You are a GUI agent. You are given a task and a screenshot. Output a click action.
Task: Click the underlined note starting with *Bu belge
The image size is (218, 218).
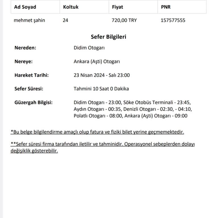coord(97,132)
